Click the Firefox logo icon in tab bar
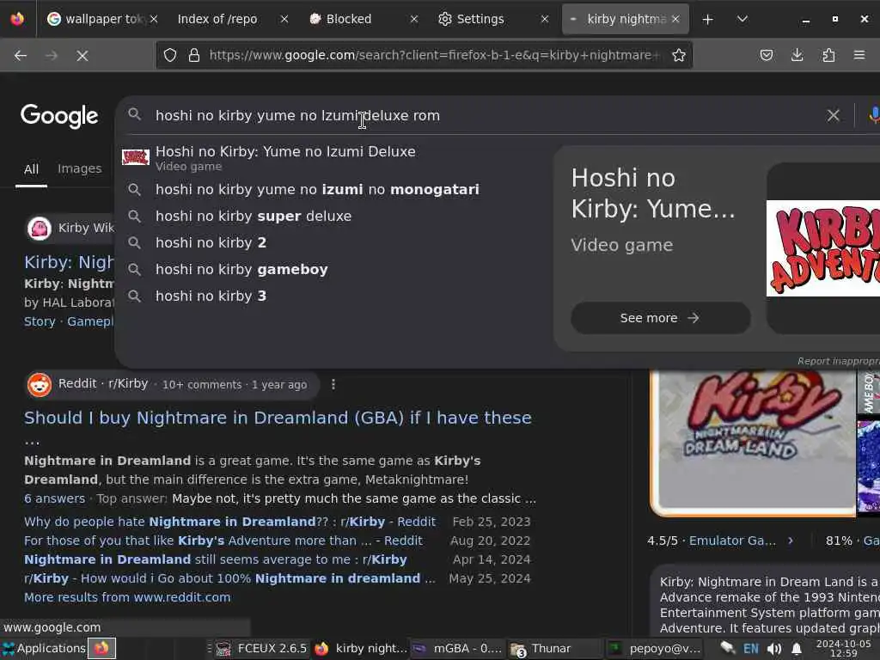This screenshot has height=660, width=880. click(x=17, y=19)
